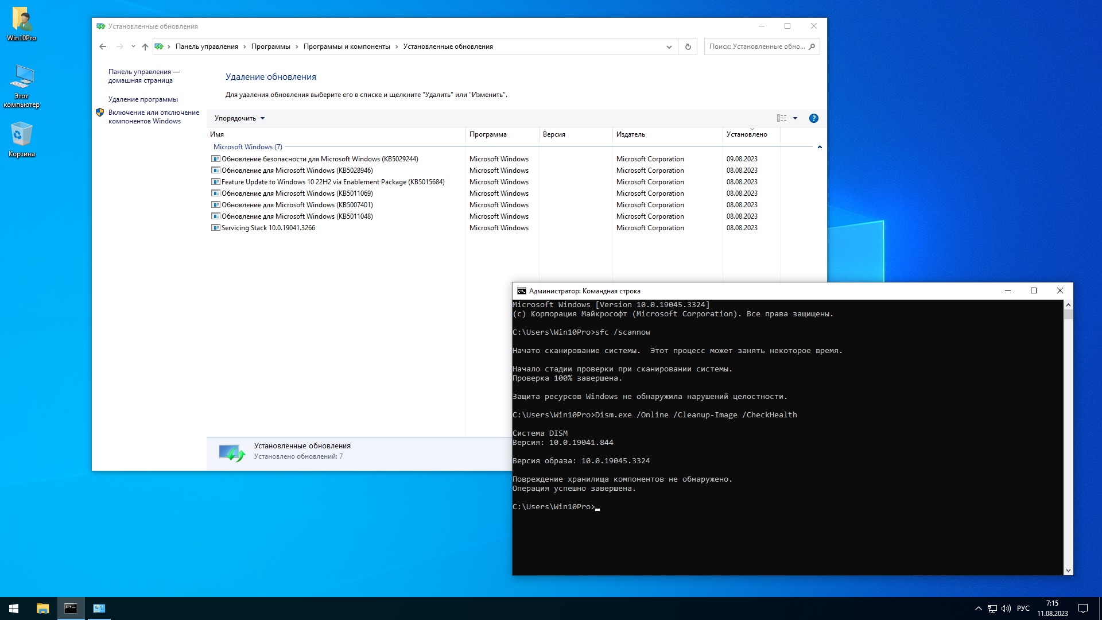Image resolution: width=1102 pixels, height=620 pixels.
Task: Click the Command Prompt title bar icon
Action: (521, 291)
